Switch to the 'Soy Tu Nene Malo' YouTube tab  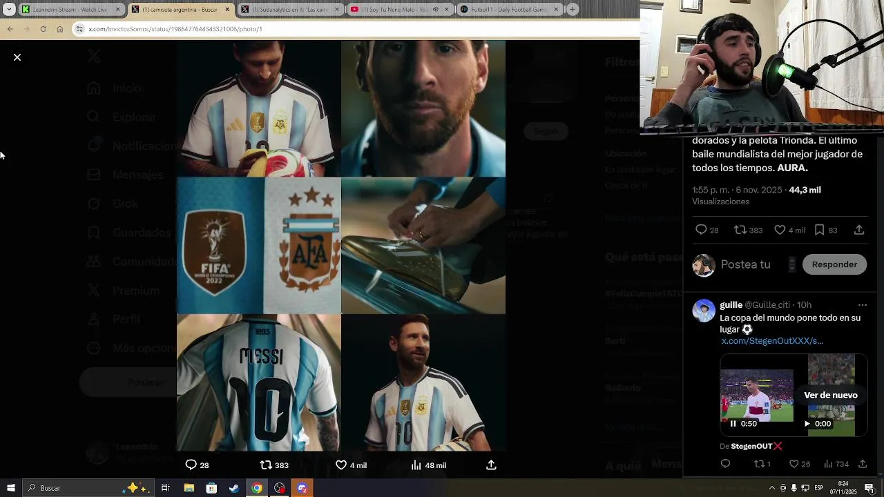pos(400,10)
